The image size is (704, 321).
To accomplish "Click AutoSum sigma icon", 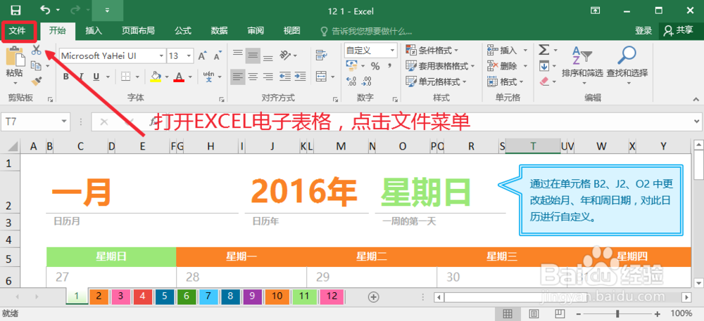I will 544,49.
